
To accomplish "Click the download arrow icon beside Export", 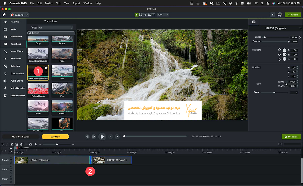I will click(x=273, y=15).
